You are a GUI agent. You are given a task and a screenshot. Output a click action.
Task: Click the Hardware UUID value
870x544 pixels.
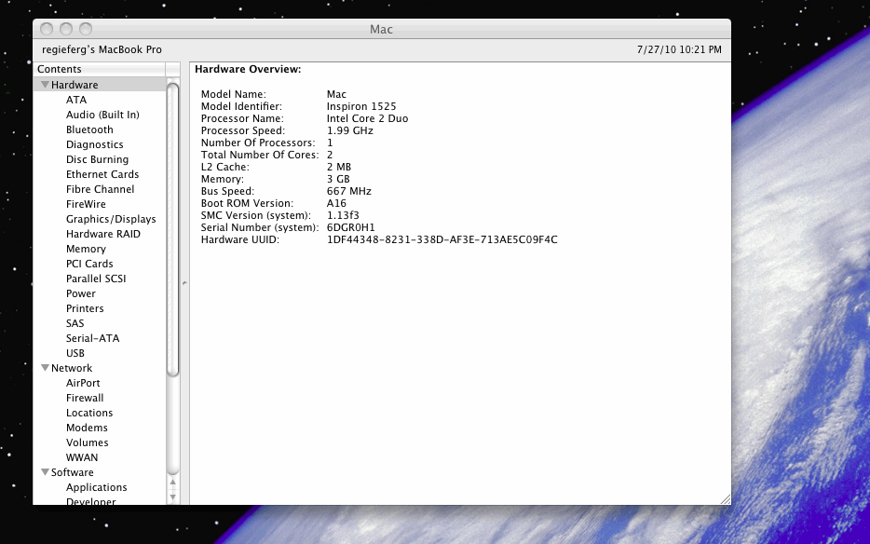click(x=442, y=239)
